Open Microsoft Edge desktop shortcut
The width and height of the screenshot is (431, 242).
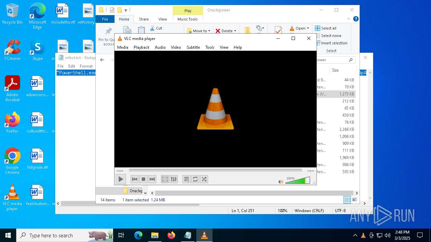click(37, 15)
